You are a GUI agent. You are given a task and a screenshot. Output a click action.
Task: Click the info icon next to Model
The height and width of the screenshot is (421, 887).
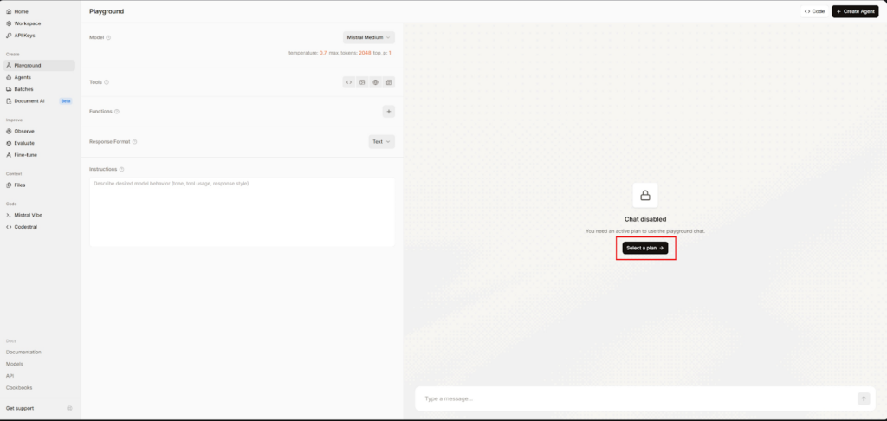click(x=108, y=37)
